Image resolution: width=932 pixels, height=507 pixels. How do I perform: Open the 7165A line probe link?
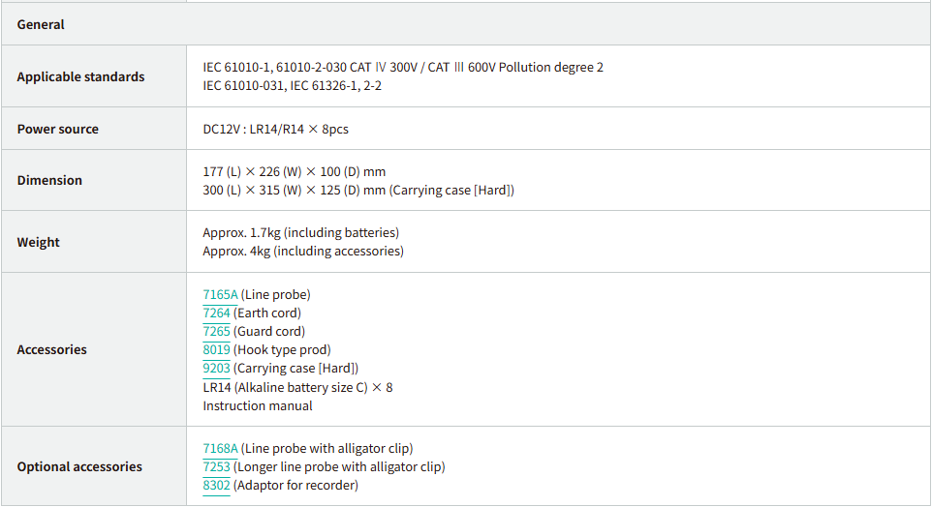(x=220, y=294)
